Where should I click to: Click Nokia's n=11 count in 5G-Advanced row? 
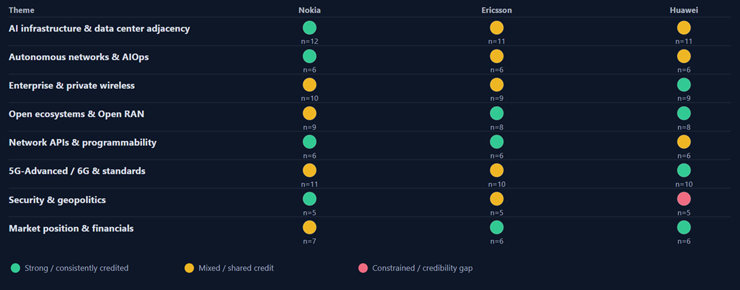310,184
